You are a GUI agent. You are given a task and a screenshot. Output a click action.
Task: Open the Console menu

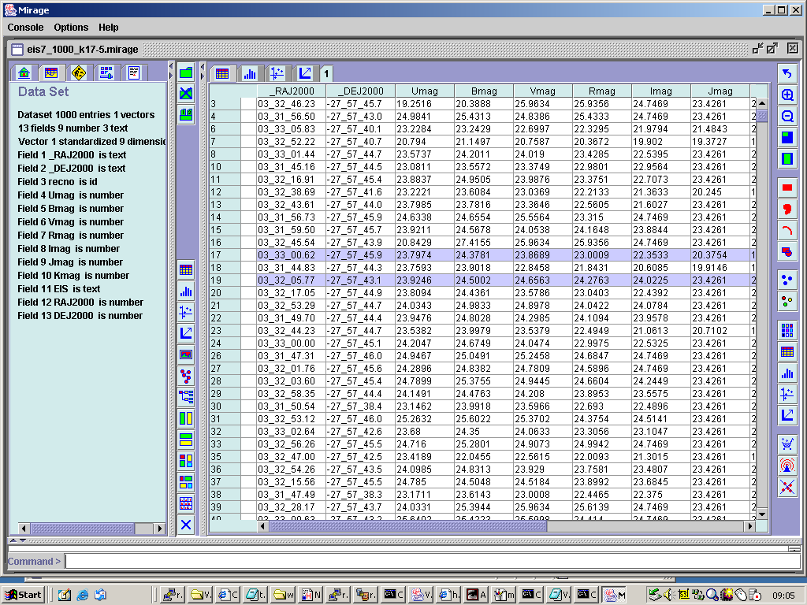(26, 28)
